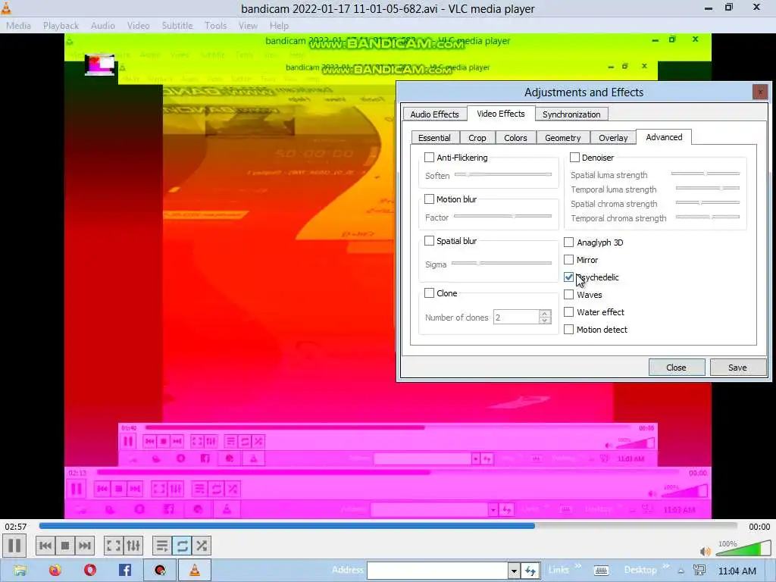This screenshot has width=776, height=582.
Task: Open the Overlay tab
Action: (613, 138)
